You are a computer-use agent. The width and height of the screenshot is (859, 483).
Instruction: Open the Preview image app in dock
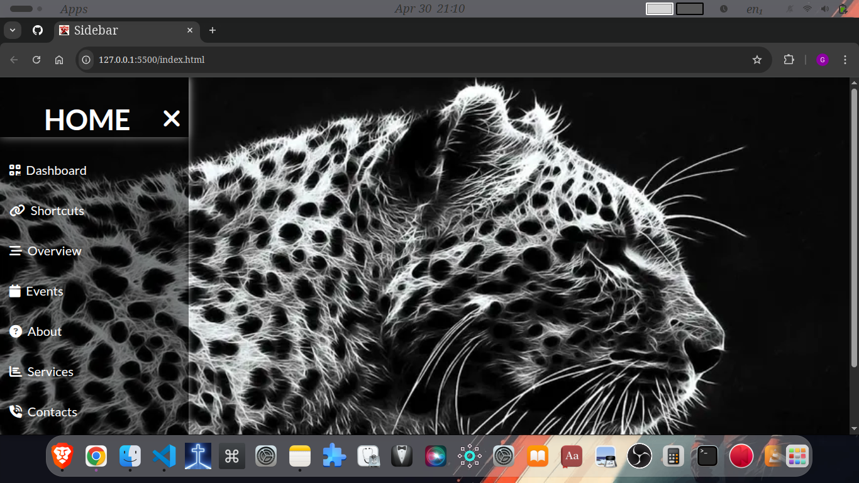[606, 456]
